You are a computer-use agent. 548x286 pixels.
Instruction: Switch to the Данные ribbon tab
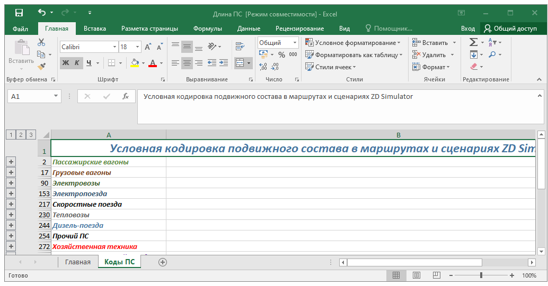(x=249, y=29)
